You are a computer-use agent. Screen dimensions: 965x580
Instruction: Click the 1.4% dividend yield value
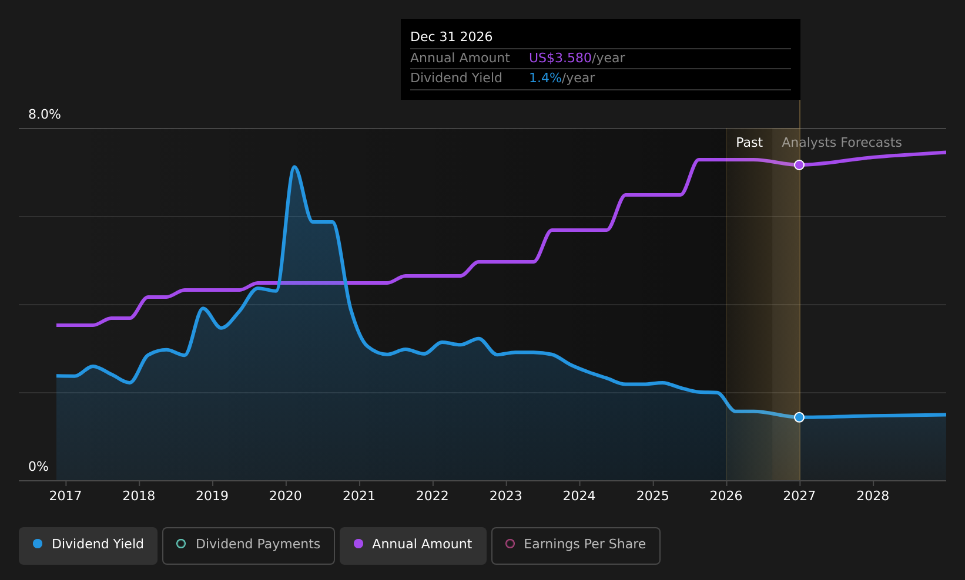545,78
